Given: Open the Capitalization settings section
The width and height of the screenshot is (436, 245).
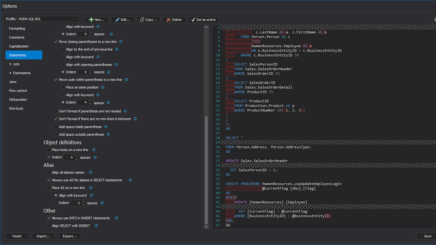Looking at the screenshot, I should click(19, 46).
